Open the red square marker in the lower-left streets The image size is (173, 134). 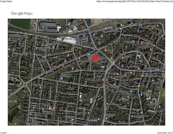pos(50,108)
